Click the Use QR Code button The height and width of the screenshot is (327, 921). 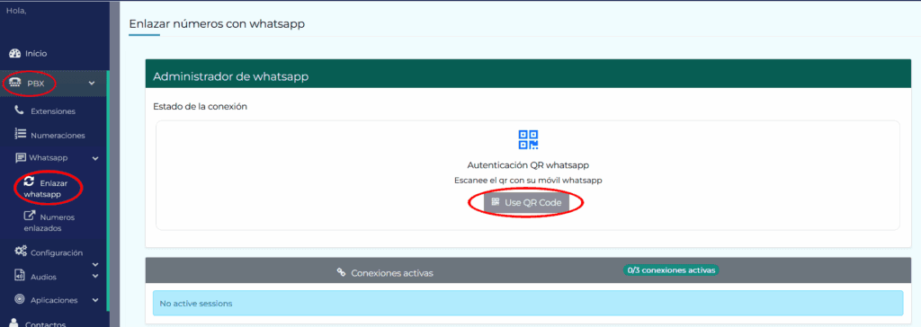click(x=526, y=202)
